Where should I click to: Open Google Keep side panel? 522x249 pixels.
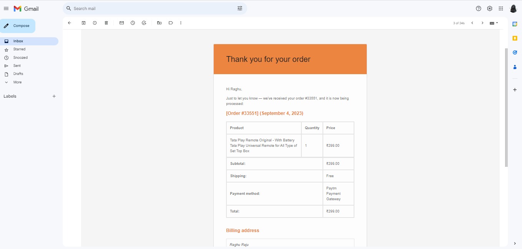515,38
